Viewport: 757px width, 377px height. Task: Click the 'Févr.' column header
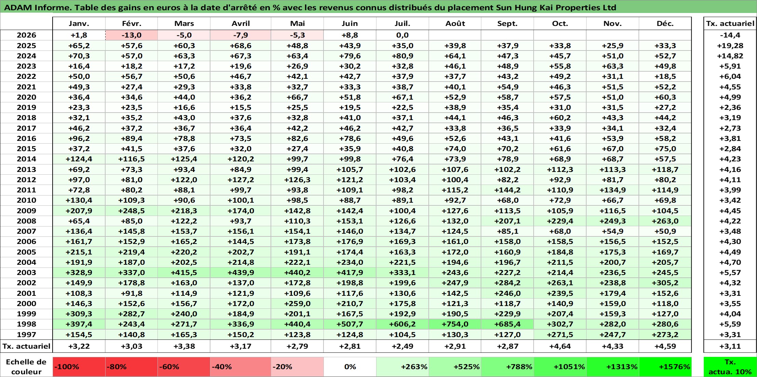[132, 24]
